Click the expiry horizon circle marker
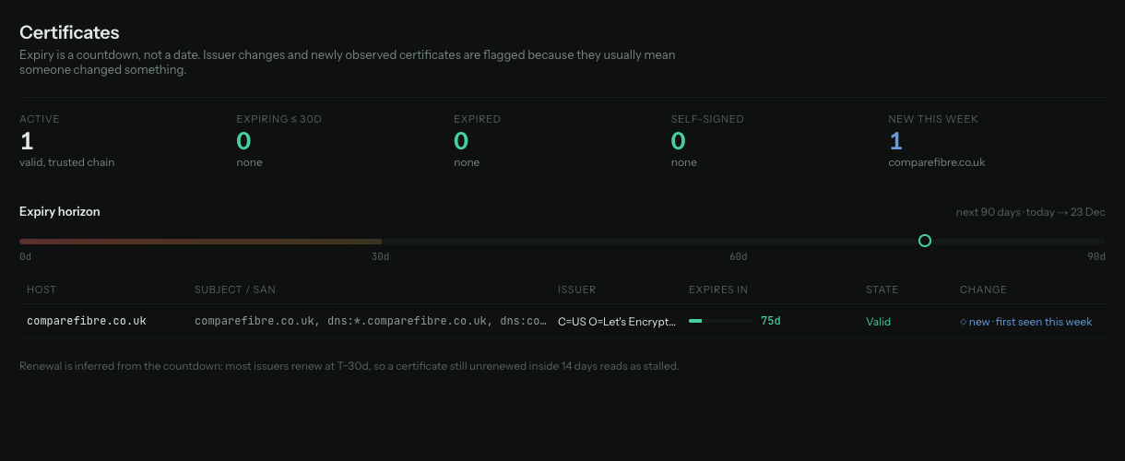Screen dimensions: 1125x461 pyautogui.click(x=925, y=241)
